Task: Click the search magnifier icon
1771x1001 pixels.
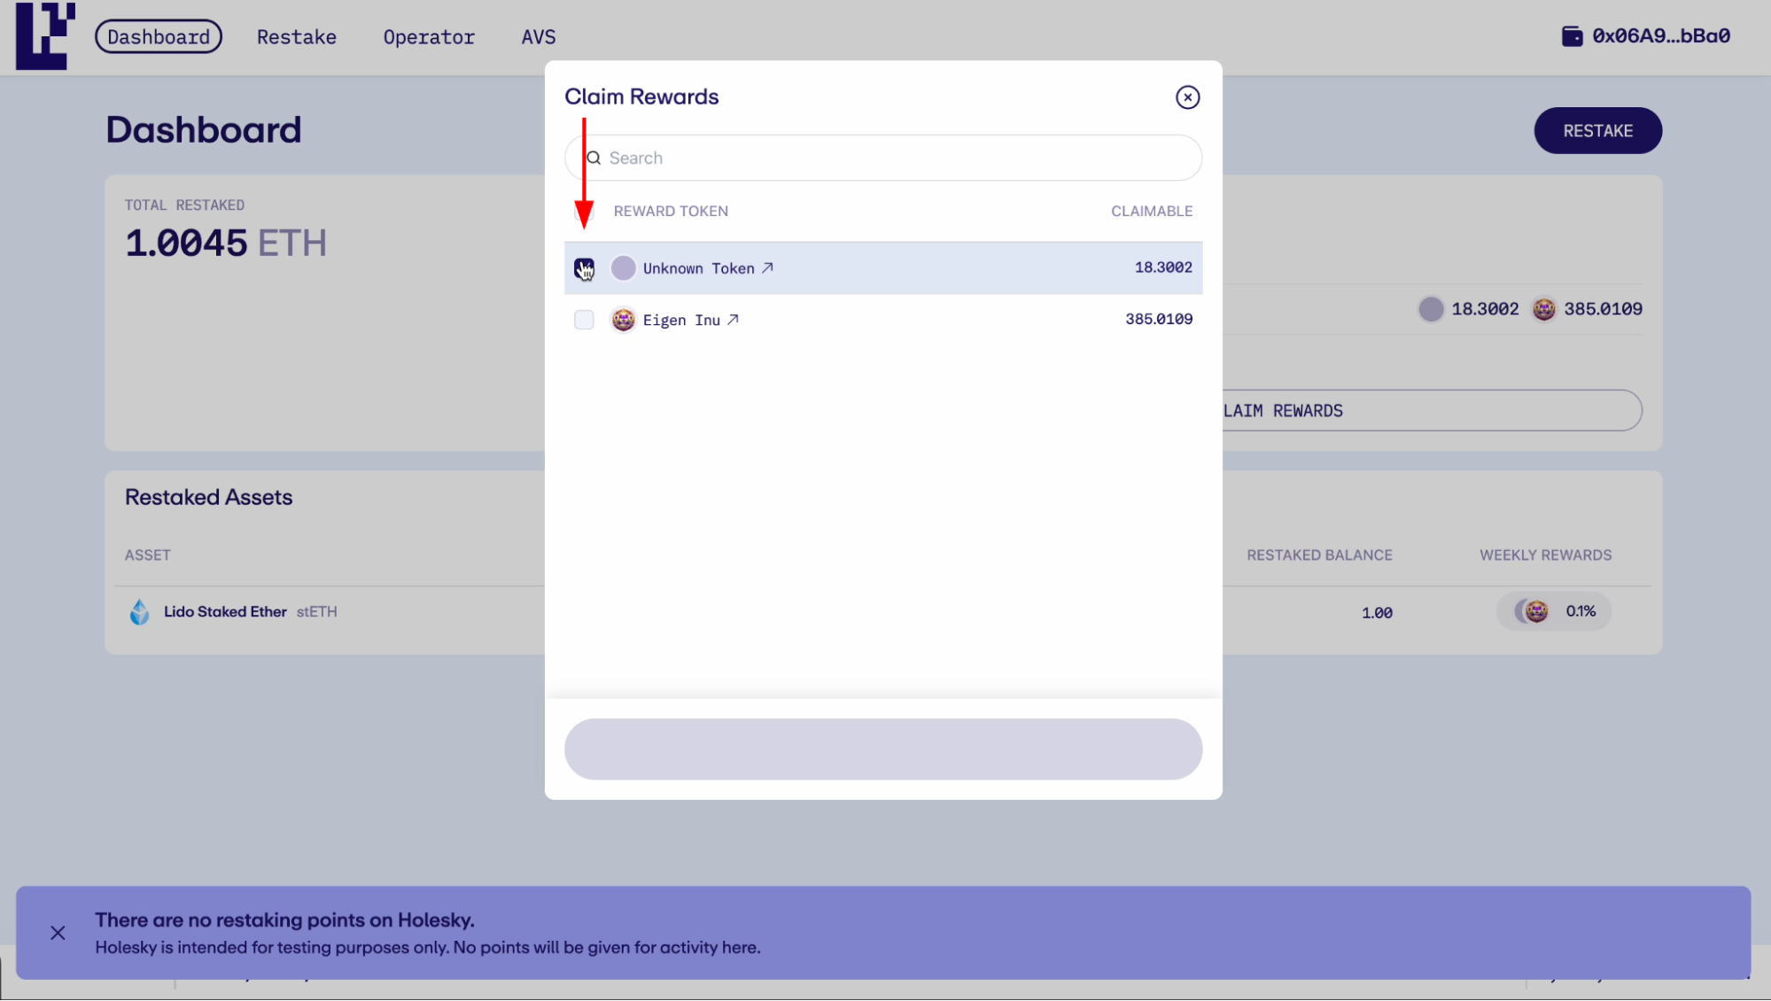Action: (x=594, y=157)
